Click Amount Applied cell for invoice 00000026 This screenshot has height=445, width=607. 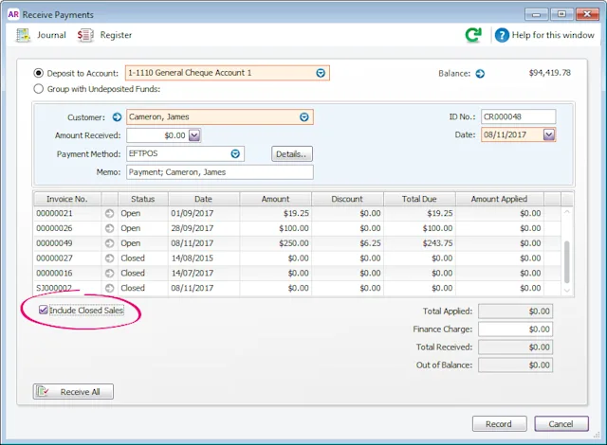click(500, 228)
